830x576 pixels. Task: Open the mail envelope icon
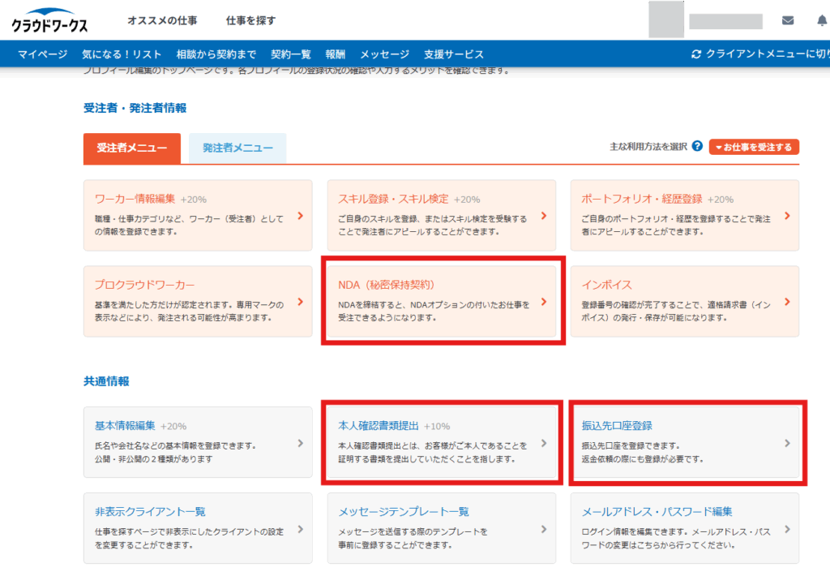point(788,20)
